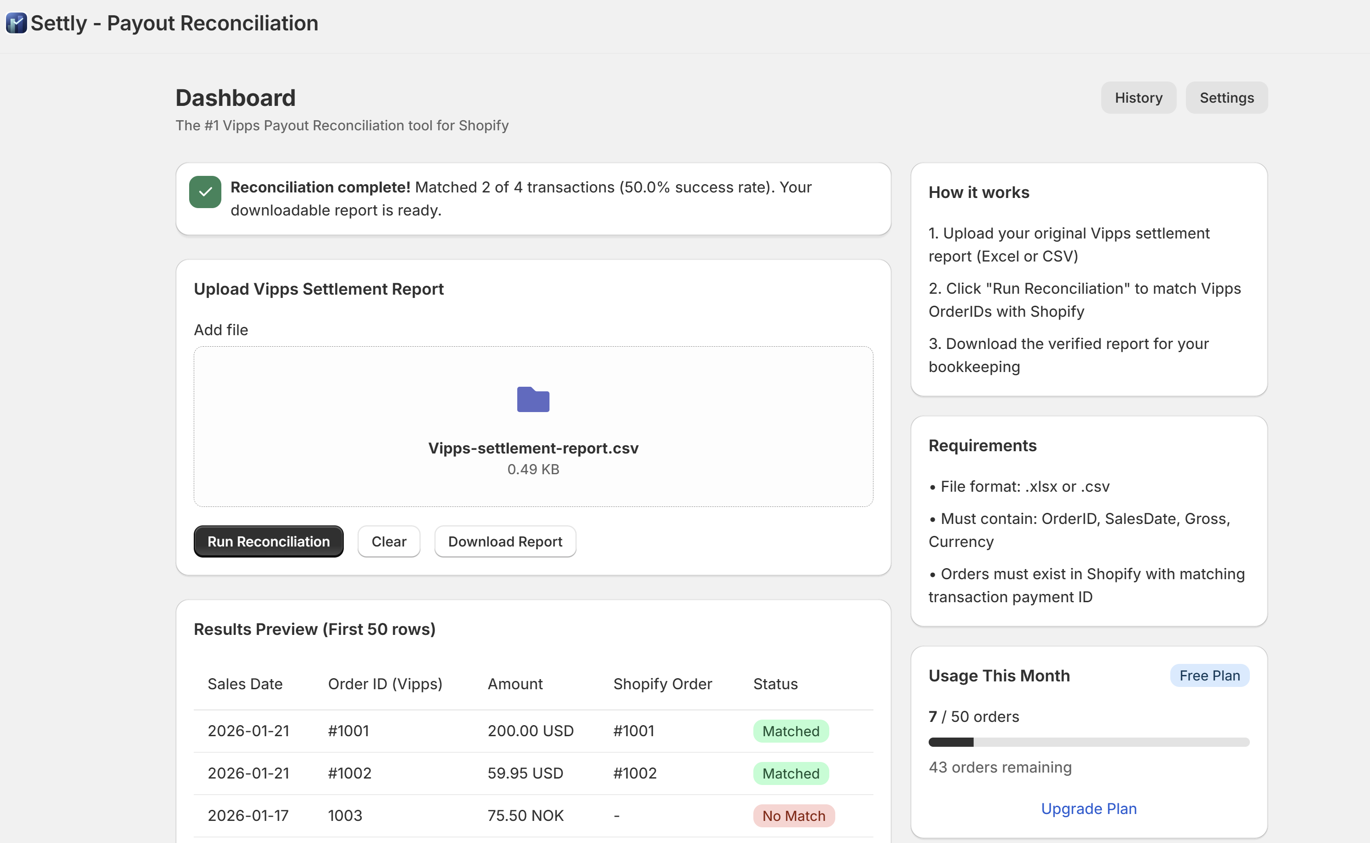Click the Settly app logo icon
Screen dimensions: 1370x843
(16, 23)
